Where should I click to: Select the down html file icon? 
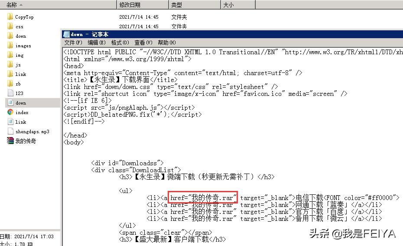10,103
